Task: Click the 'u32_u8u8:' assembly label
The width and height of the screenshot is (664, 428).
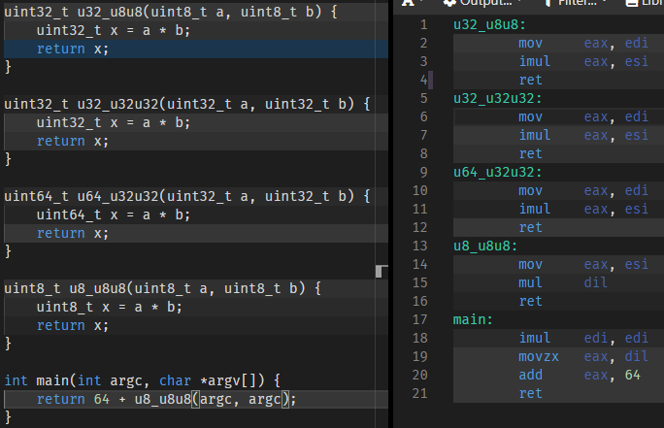Action: [489, 25]
